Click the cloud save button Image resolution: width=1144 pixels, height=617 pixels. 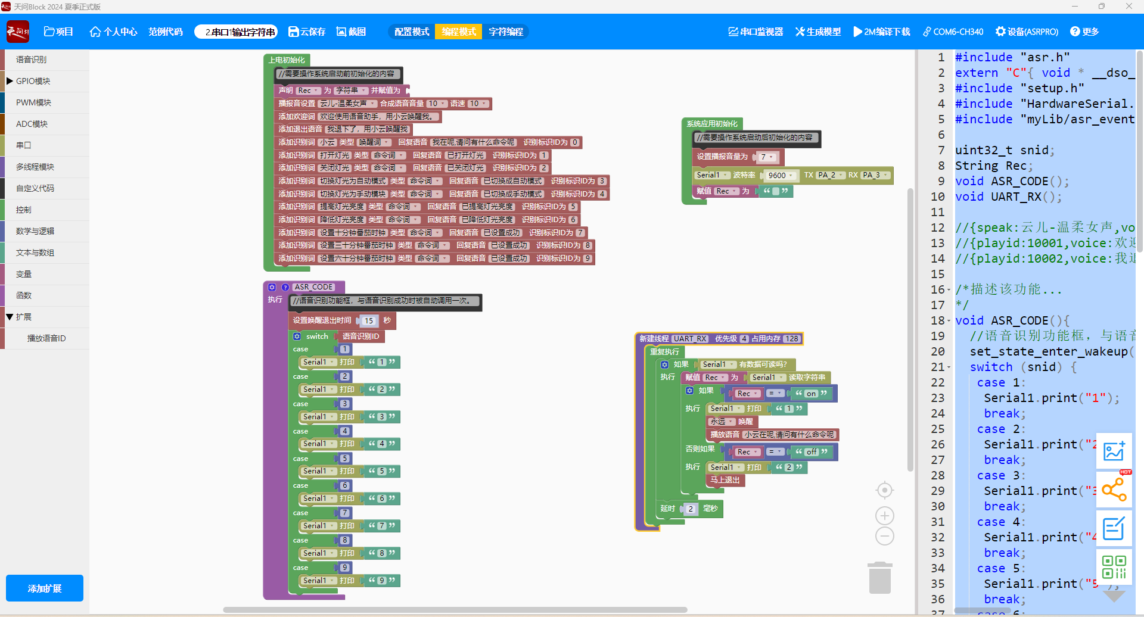tap(307, 32)
